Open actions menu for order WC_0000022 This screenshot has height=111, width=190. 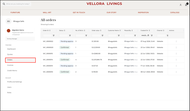click(x=176, y=42)
